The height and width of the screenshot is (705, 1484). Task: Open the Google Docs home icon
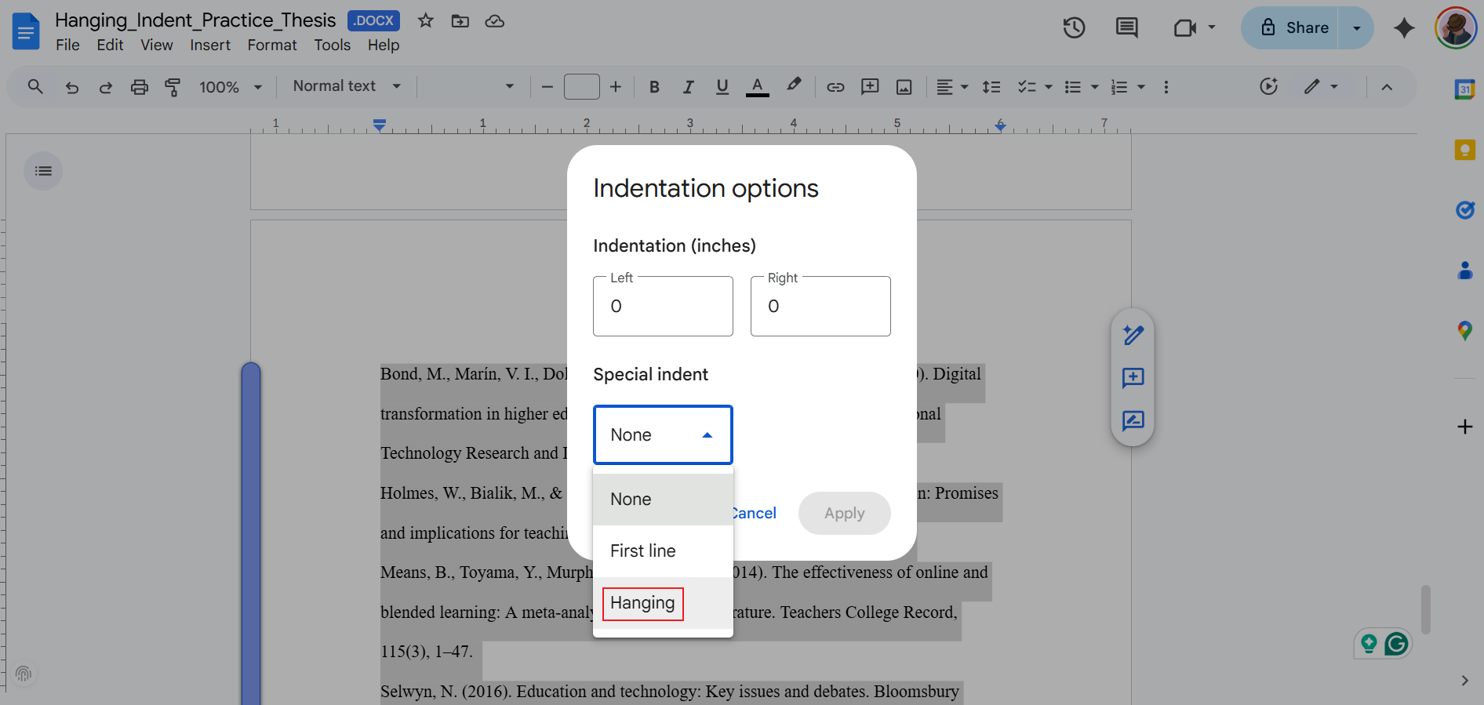pos(26,31)
